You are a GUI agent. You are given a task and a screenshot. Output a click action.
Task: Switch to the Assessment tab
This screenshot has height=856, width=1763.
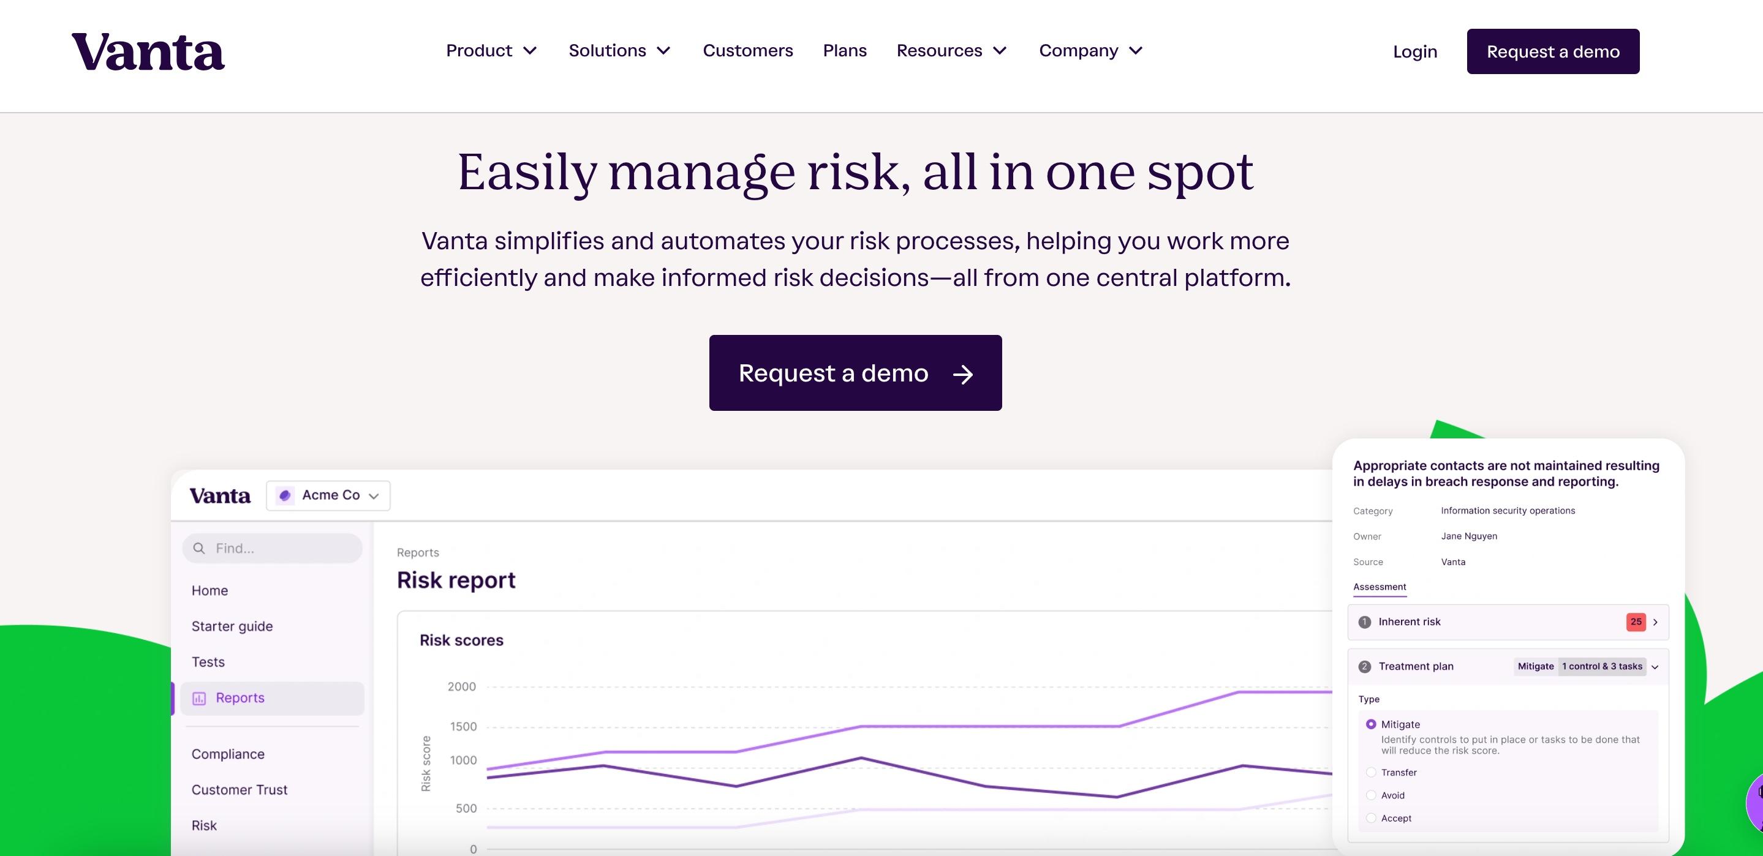click(x=1379, y=587)
